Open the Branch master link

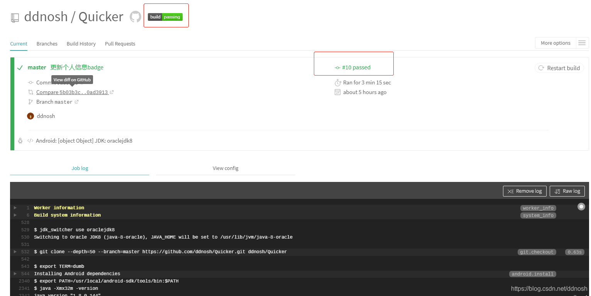(54, 102)
